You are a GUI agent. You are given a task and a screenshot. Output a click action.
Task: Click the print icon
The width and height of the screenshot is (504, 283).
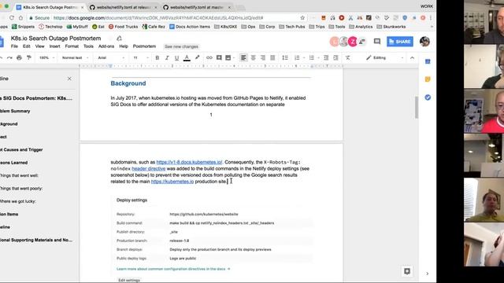pos(19,57)
